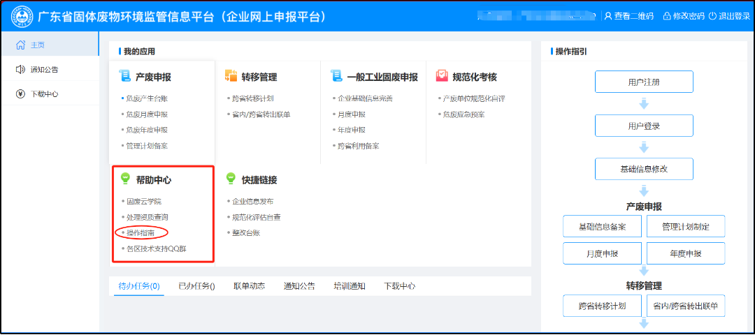Open 通知公告 in the left sidebar
Image resolution: width=755 pixels, height=335 pixels.
(50, 70)
